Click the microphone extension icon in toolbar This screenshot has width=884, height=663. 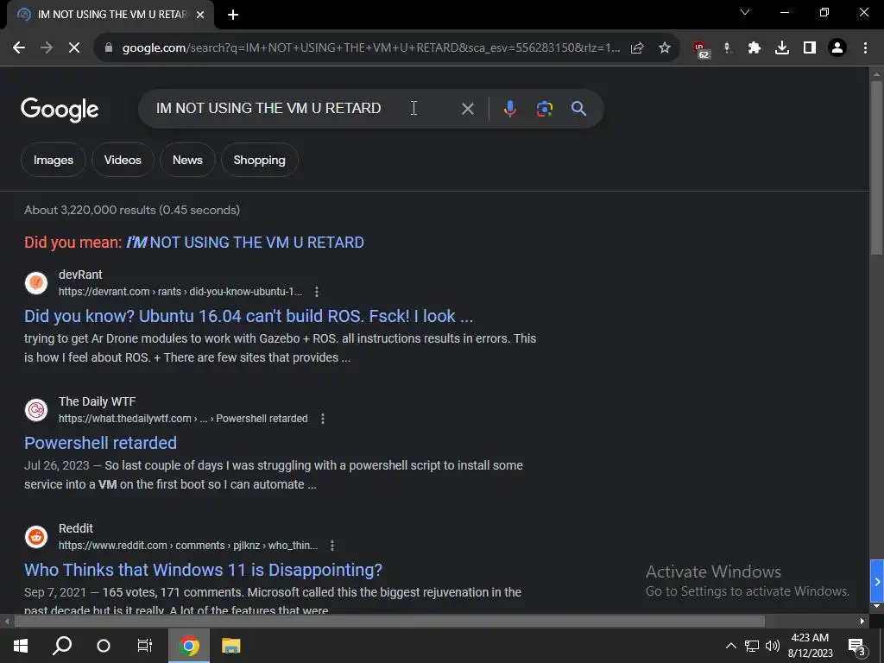(x=727, y=48)
